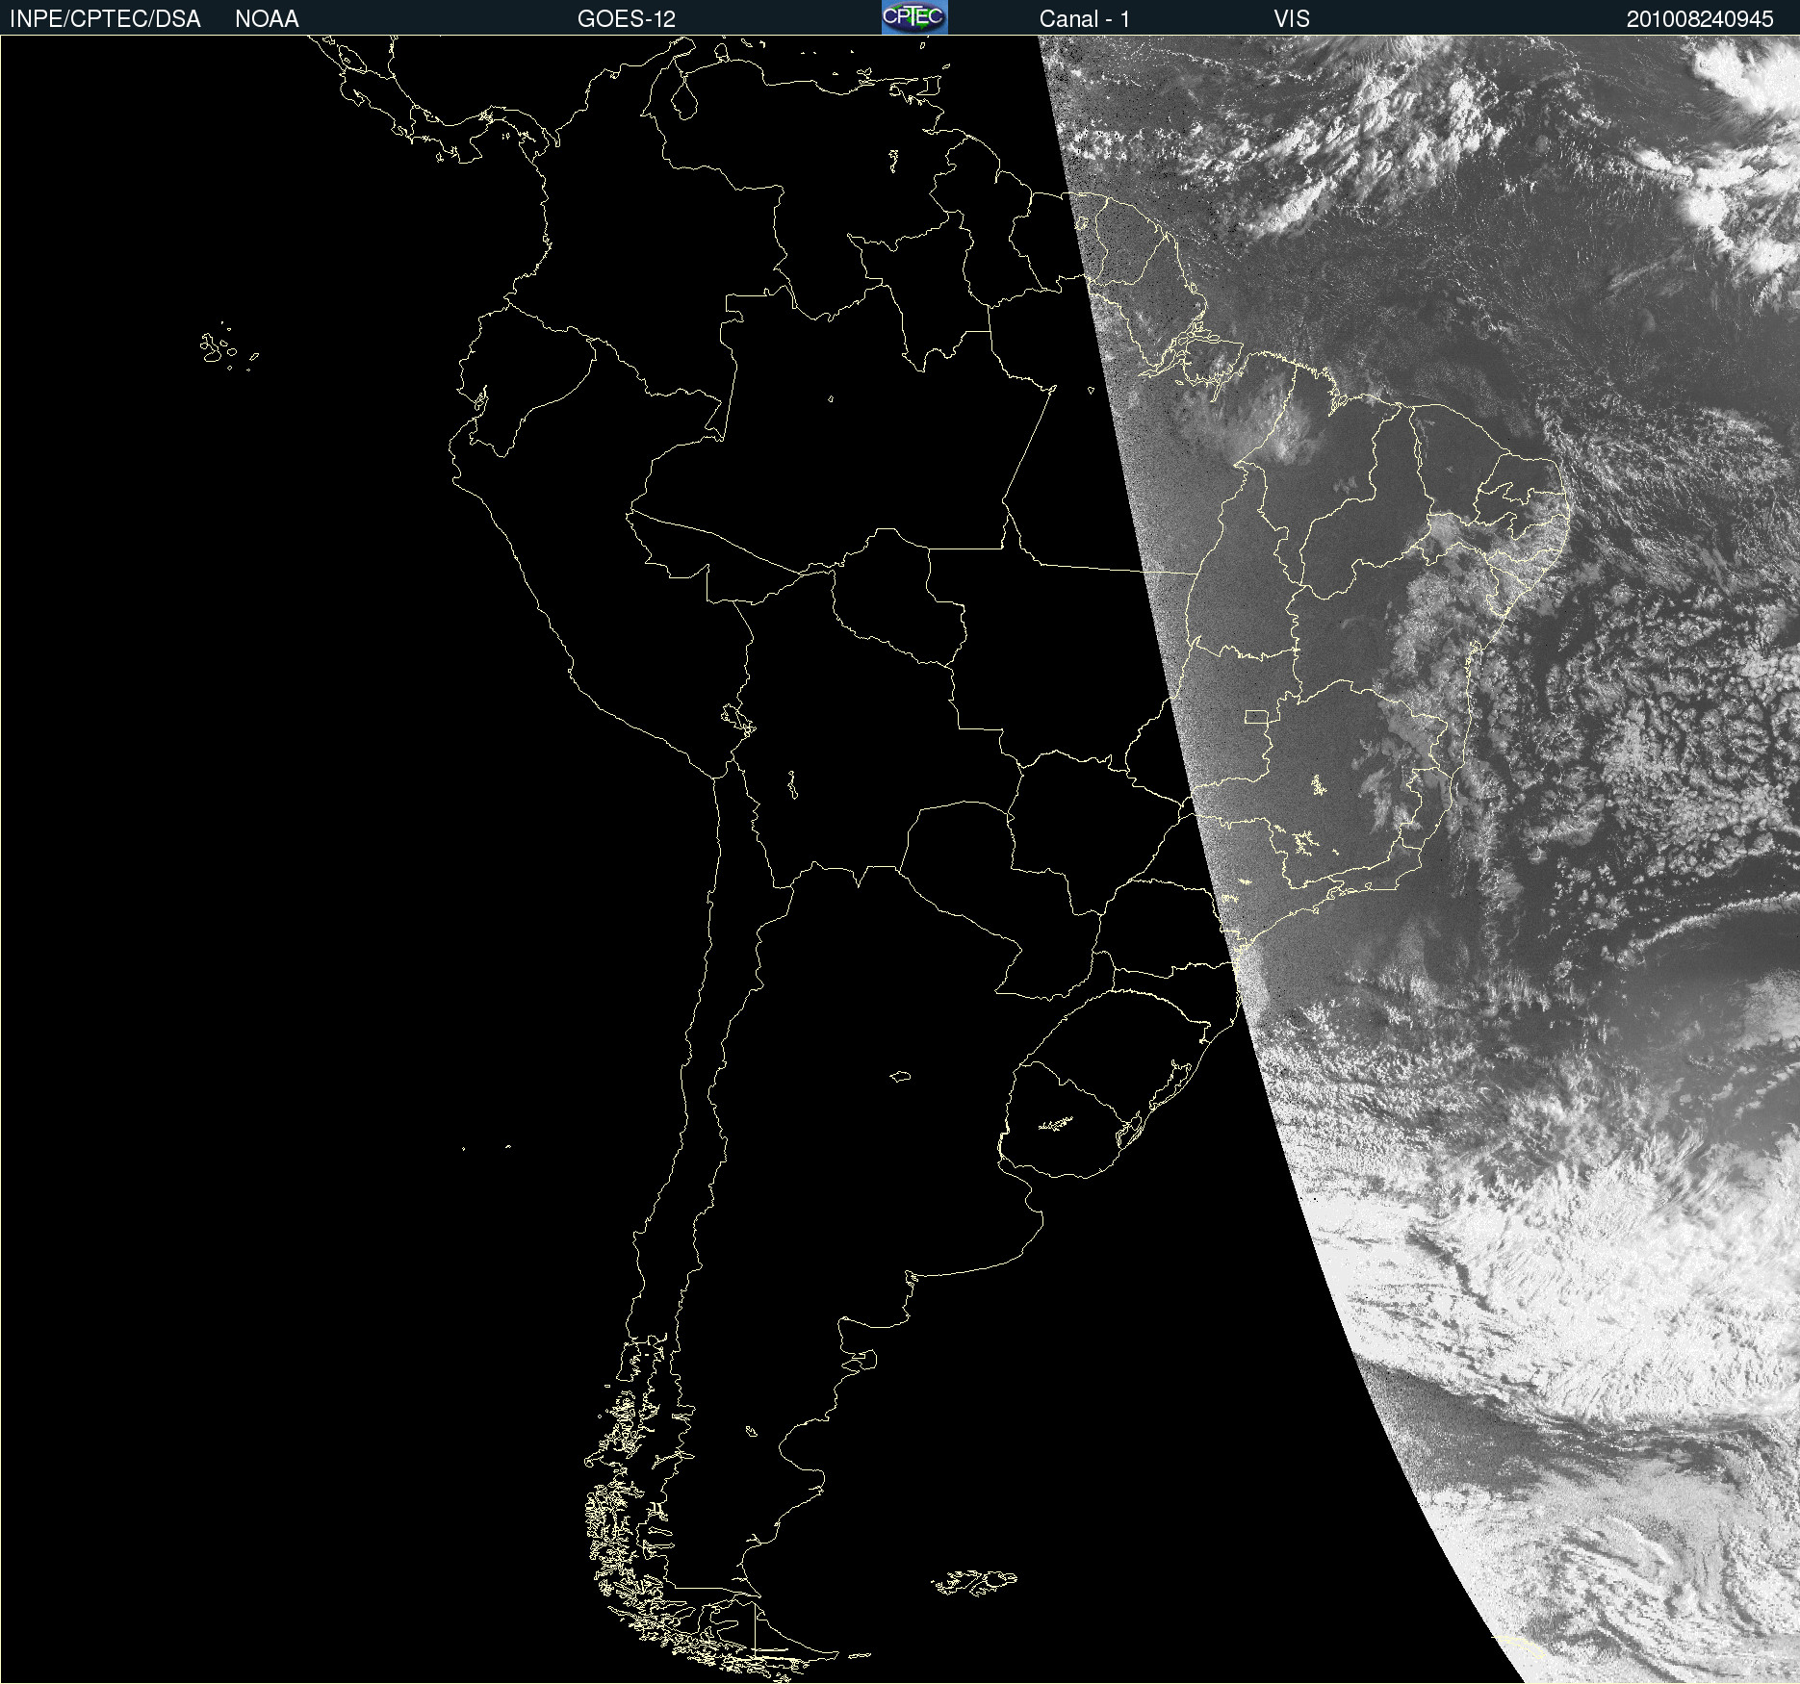Select the INPE/CPTEC/DSA header text

pos(105,19)
